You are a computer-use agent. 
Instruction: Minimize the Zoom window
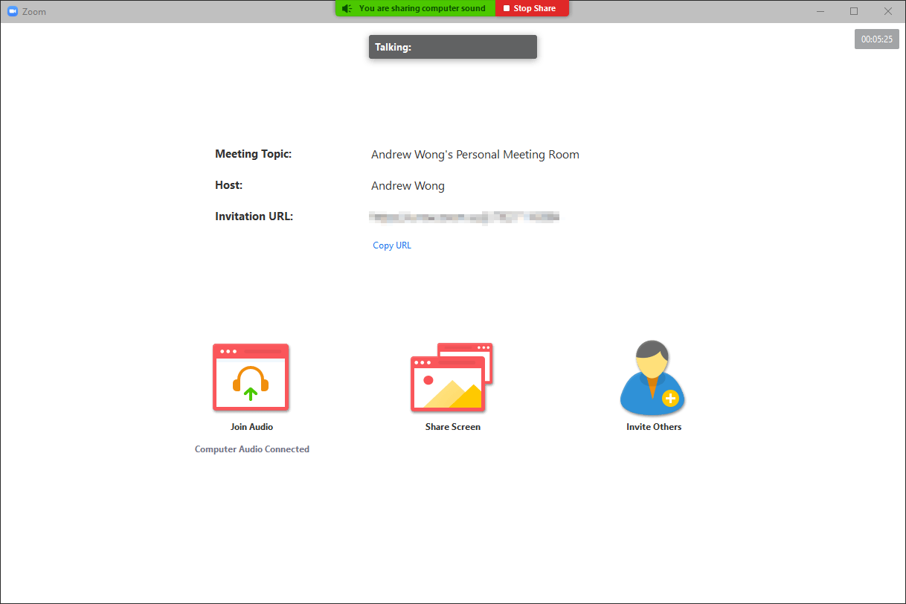coord(820,11)
